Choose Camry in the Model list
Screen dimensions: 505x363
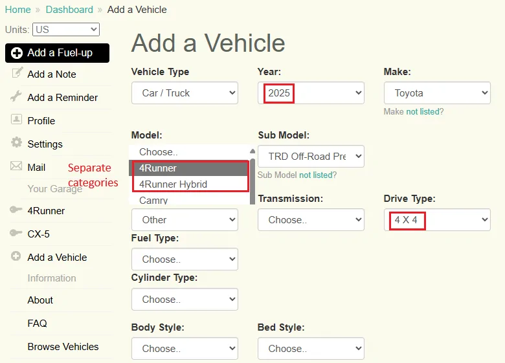pos(153,201)
